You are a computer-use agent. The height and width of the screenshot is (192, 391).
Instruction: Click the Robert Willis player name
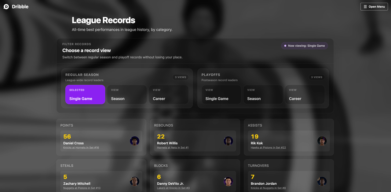tap(167, 143)
